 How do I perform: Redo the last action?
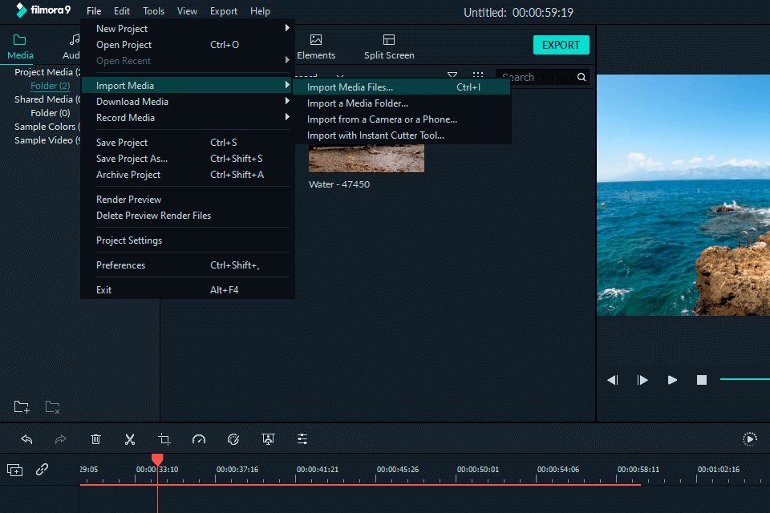[59, 438]
